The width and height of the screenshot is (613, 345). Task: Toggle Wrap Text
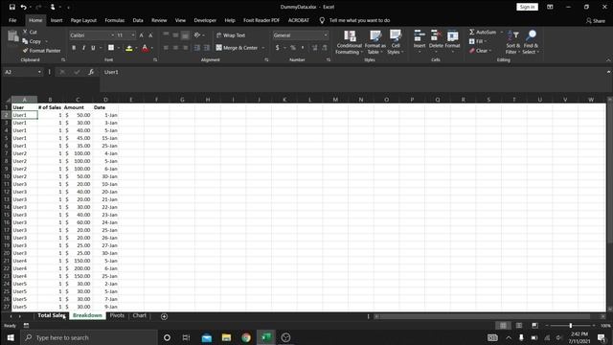[231, 35]
